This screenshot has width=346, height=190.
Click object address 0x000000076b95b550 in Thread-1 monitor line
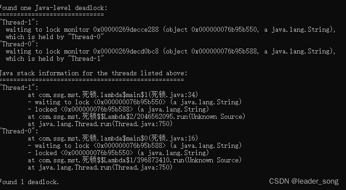pyautogui.click(x=224, y=29)
